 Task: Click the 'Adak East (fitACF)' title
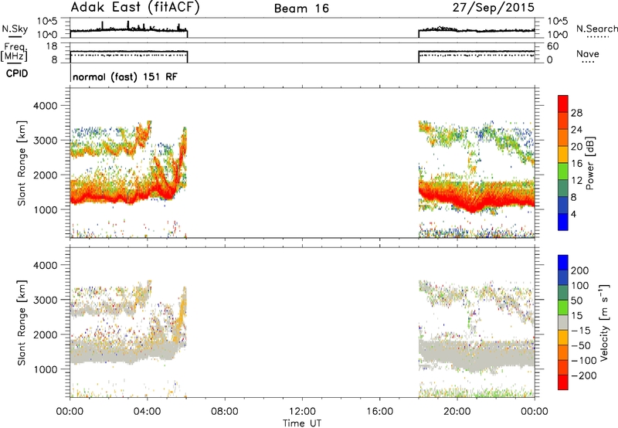coord(135,8)
